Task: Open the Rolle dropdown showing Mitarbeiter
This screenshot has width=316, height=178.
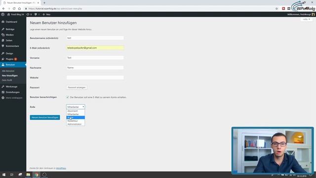Action: 76,107
